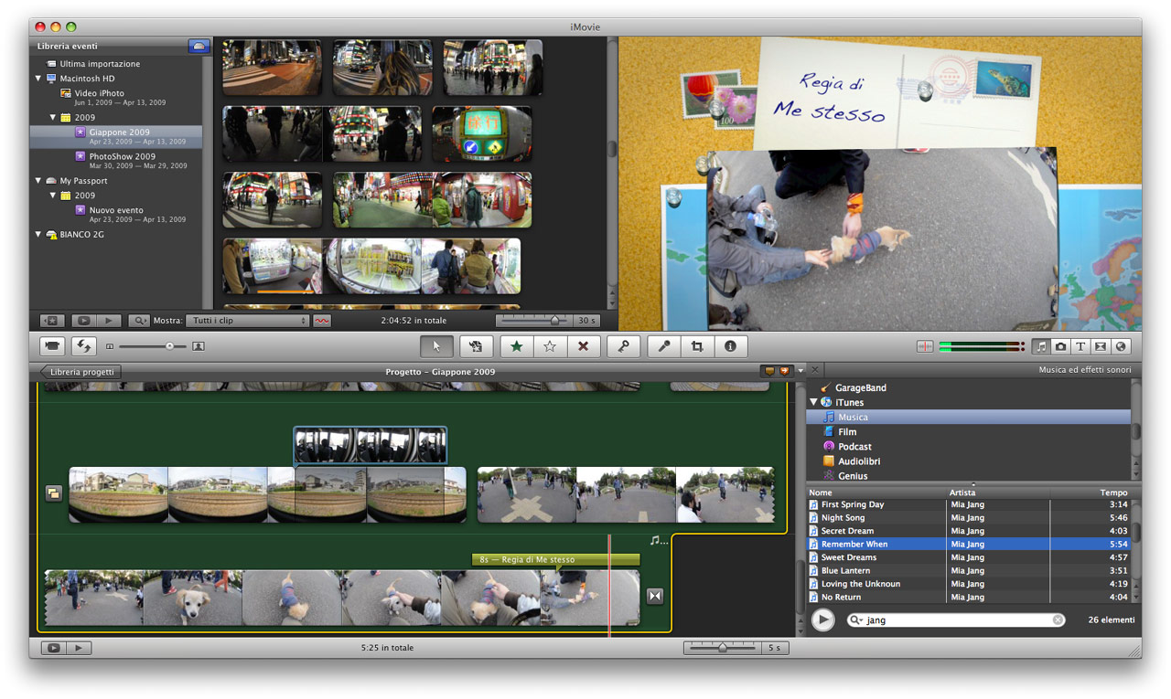Select the arrow selection tool
The height and width of the screenshot is (699, 1171).
(x=436, y=346)
